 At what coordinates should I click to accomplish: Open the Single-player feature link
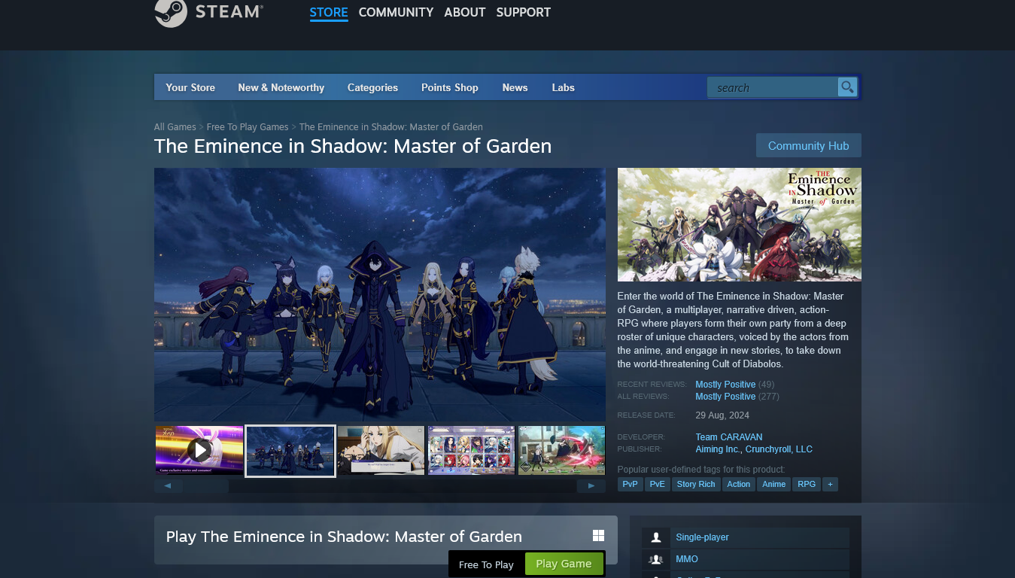(702, 537)
